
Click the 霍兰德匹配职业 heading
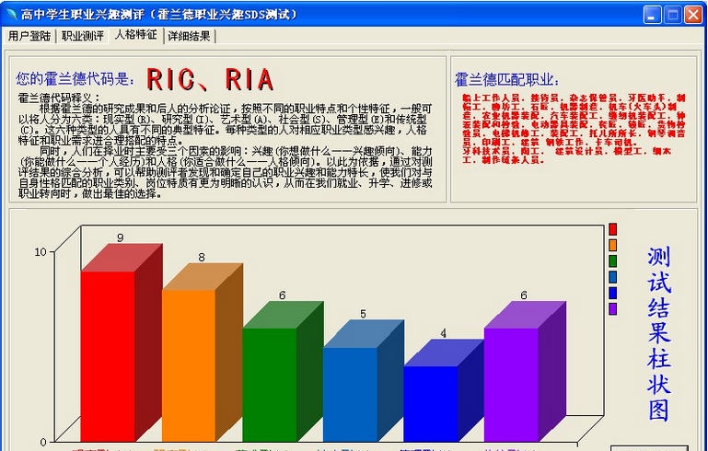click(507, 79)
